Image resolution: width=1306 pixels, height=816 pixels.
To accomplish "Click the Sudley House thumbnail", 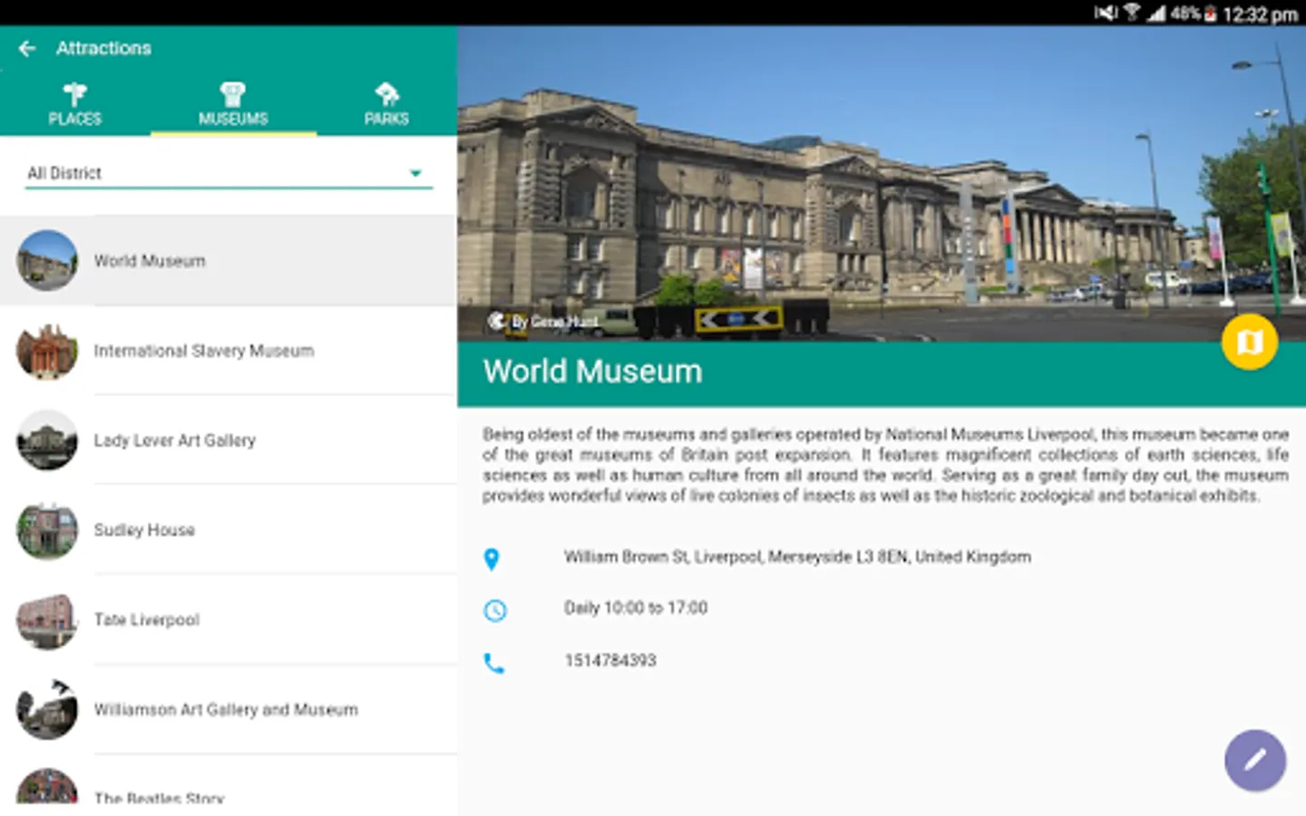I will tap(47, 530).
